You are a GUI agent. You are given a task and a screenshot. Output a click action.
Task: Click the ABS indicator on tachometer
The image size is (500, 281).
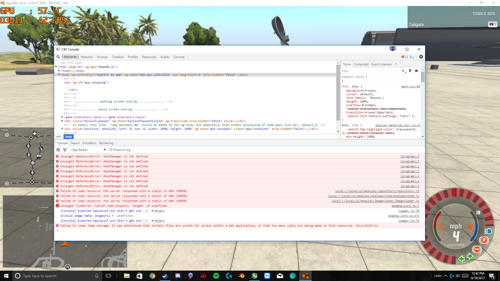tap(477, 249)
